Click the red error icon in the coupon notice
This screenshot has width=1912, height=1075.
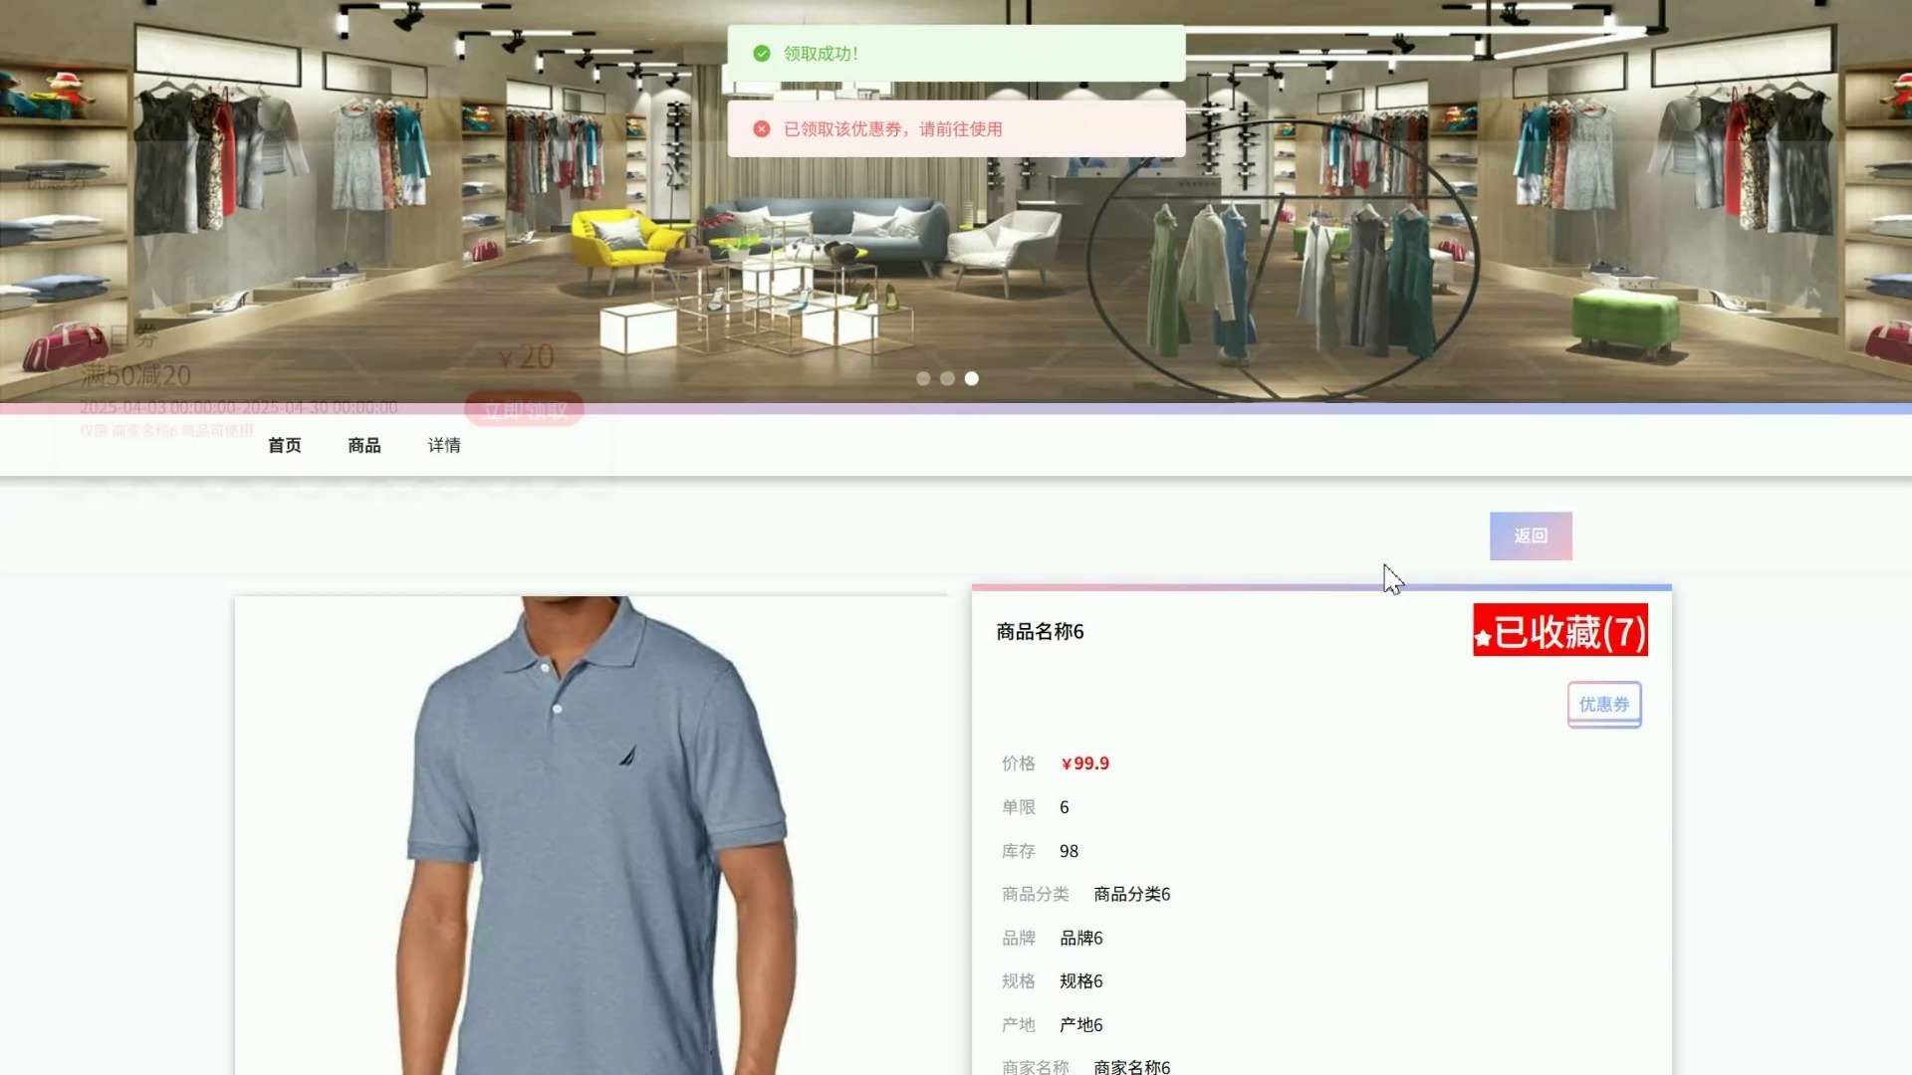point(762,128)
